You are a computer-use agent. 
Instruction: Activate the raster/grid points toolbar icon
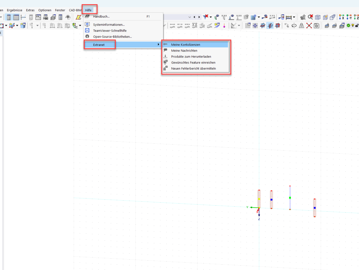tap(255, 26)
